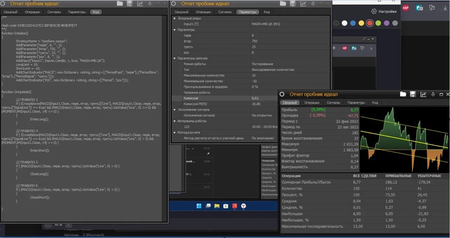Collapse the Интервалы работы section
Viewport: 450px width, 238px height.
tap(175, 121)
